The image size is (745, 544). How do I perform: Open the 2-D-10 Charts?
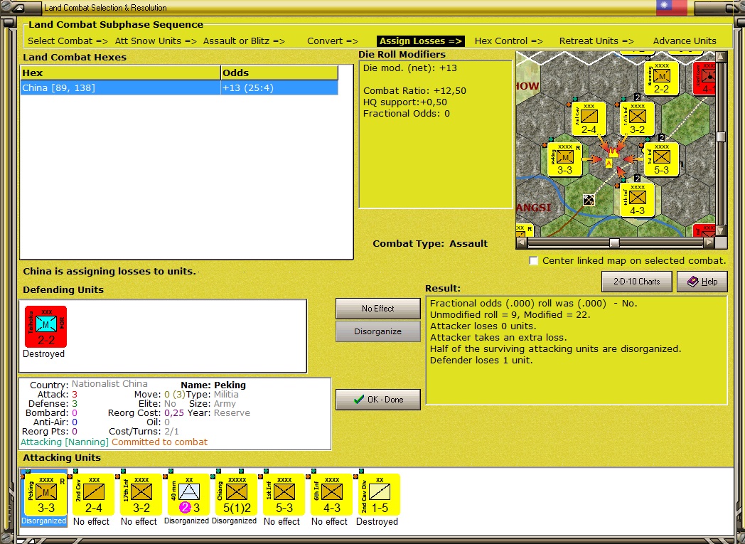point(637,282)
